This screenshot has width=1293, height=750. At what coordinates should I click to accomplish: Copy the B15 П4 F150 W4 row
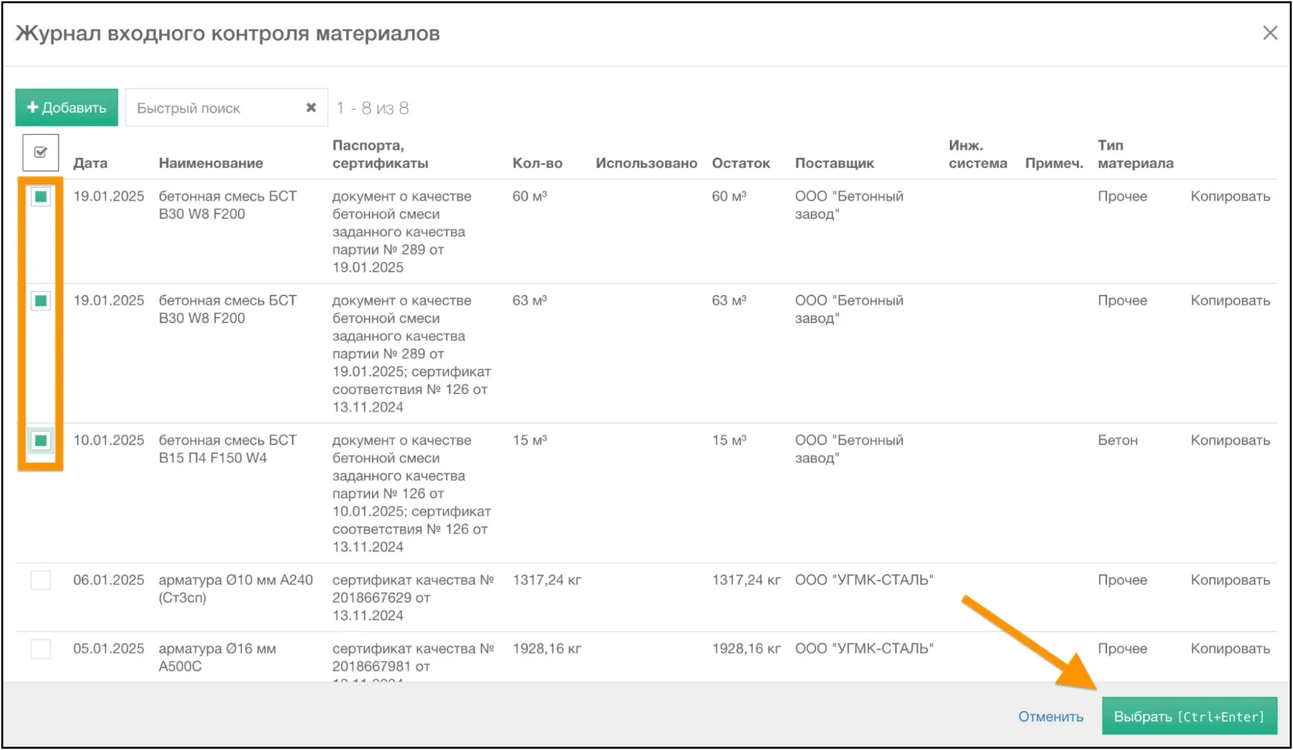coord(1229,440)
